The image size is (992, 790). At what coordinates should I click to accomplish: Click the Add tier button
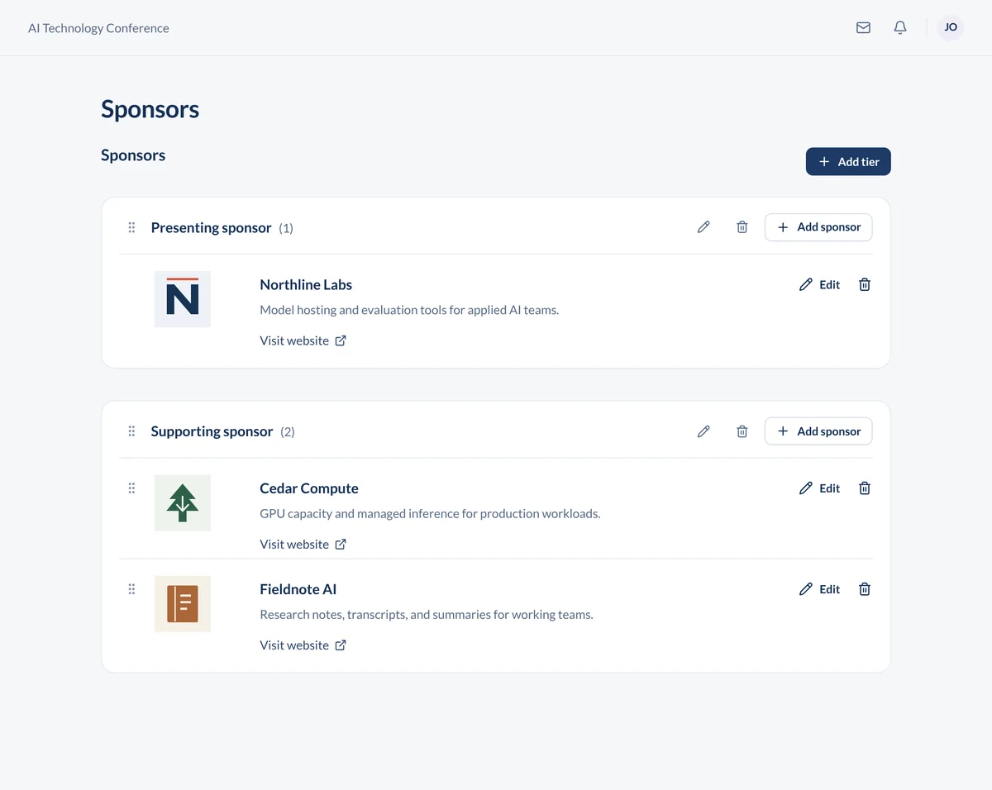[x=848, y=162]
